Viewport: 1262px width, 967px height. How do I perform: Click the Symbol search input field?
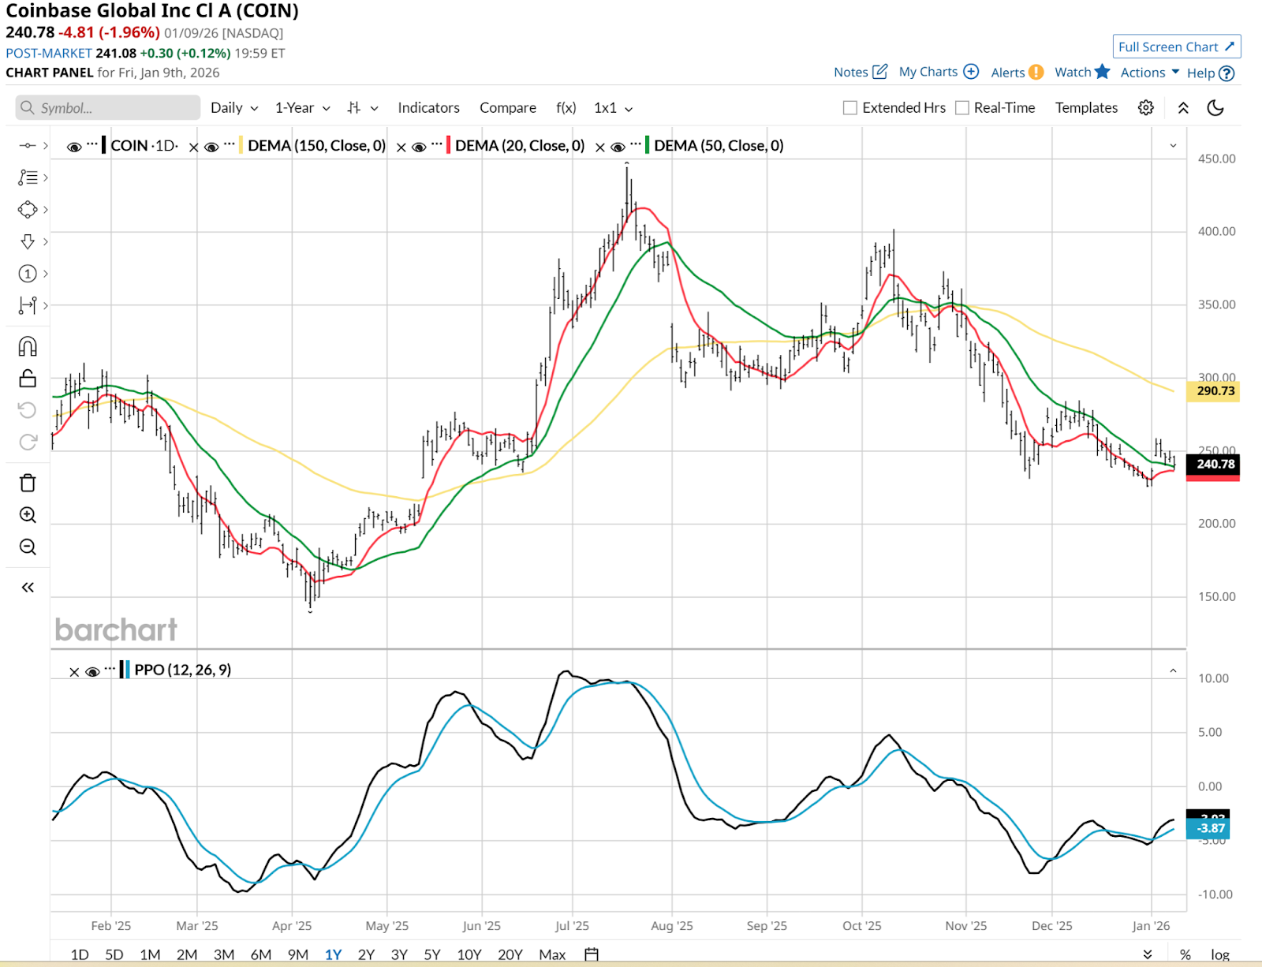click(108, 108)
